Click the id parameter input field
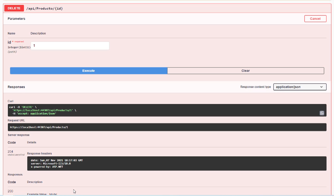This screenshot has width=334, height=196. [x=70, y=46]
